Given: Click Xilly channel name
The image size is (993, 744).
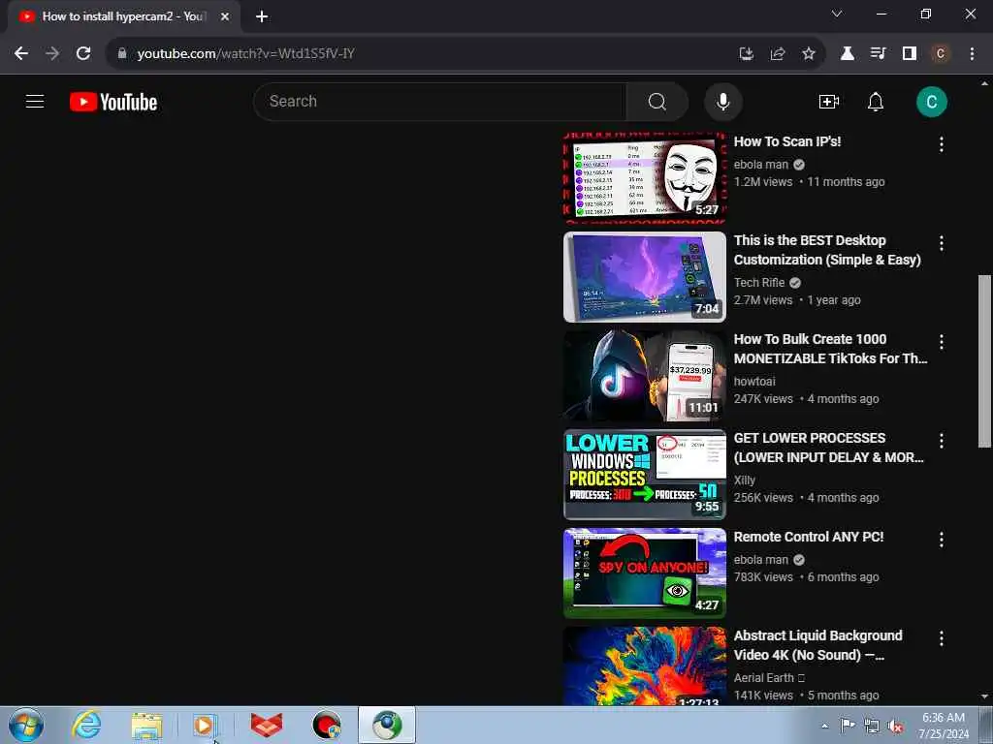Looking at the screenshot, I should point(744,480).
